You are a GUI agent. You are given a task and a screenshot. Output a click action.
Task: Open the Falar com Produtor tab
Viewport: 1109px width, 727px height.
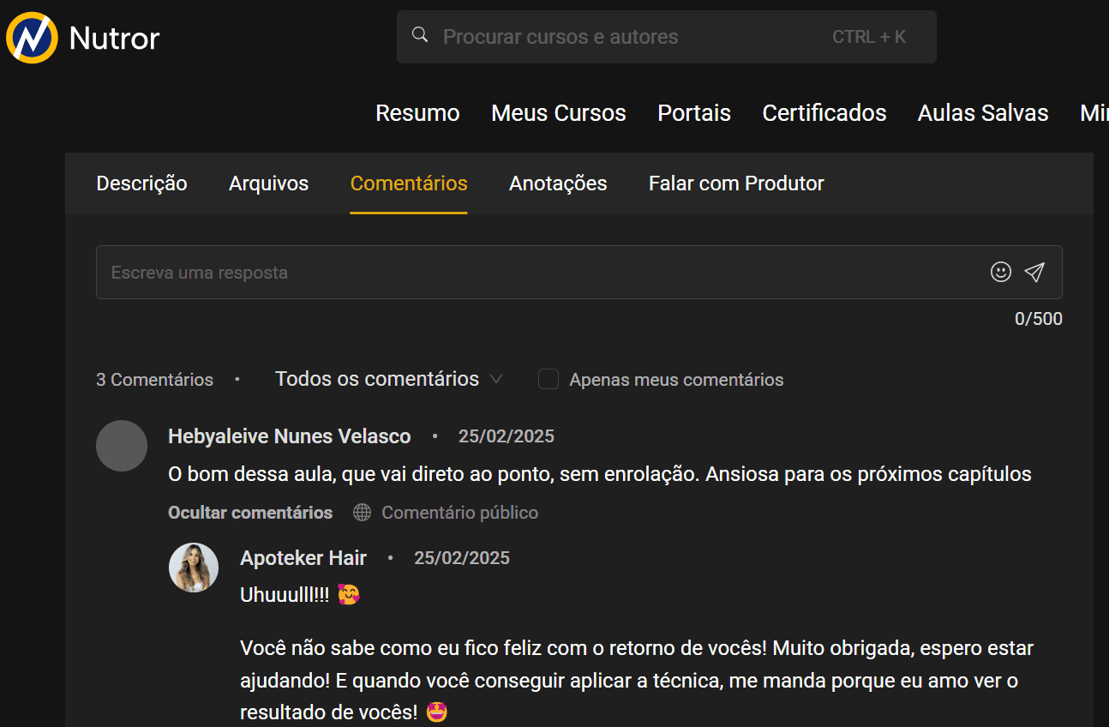[x=736, y=183]
